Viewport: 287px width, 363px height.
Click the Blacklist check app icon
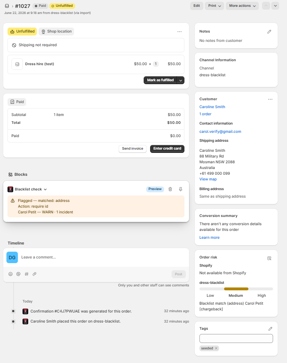(10, 189)
